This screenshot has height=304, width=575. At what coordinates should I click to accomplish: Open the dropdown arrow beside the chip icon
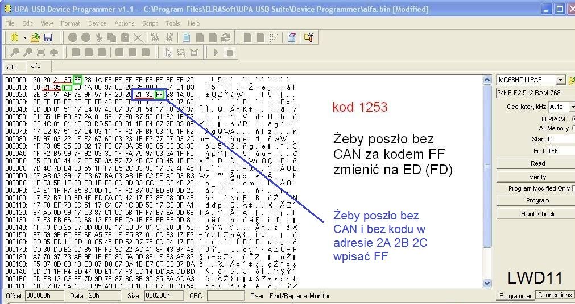25,37
